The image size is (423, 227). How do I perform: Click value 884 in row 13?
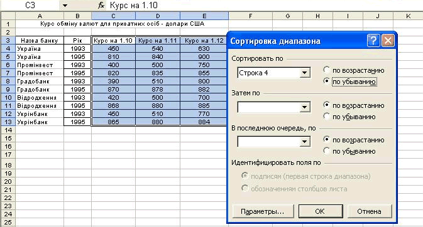(x=204, y=122)
